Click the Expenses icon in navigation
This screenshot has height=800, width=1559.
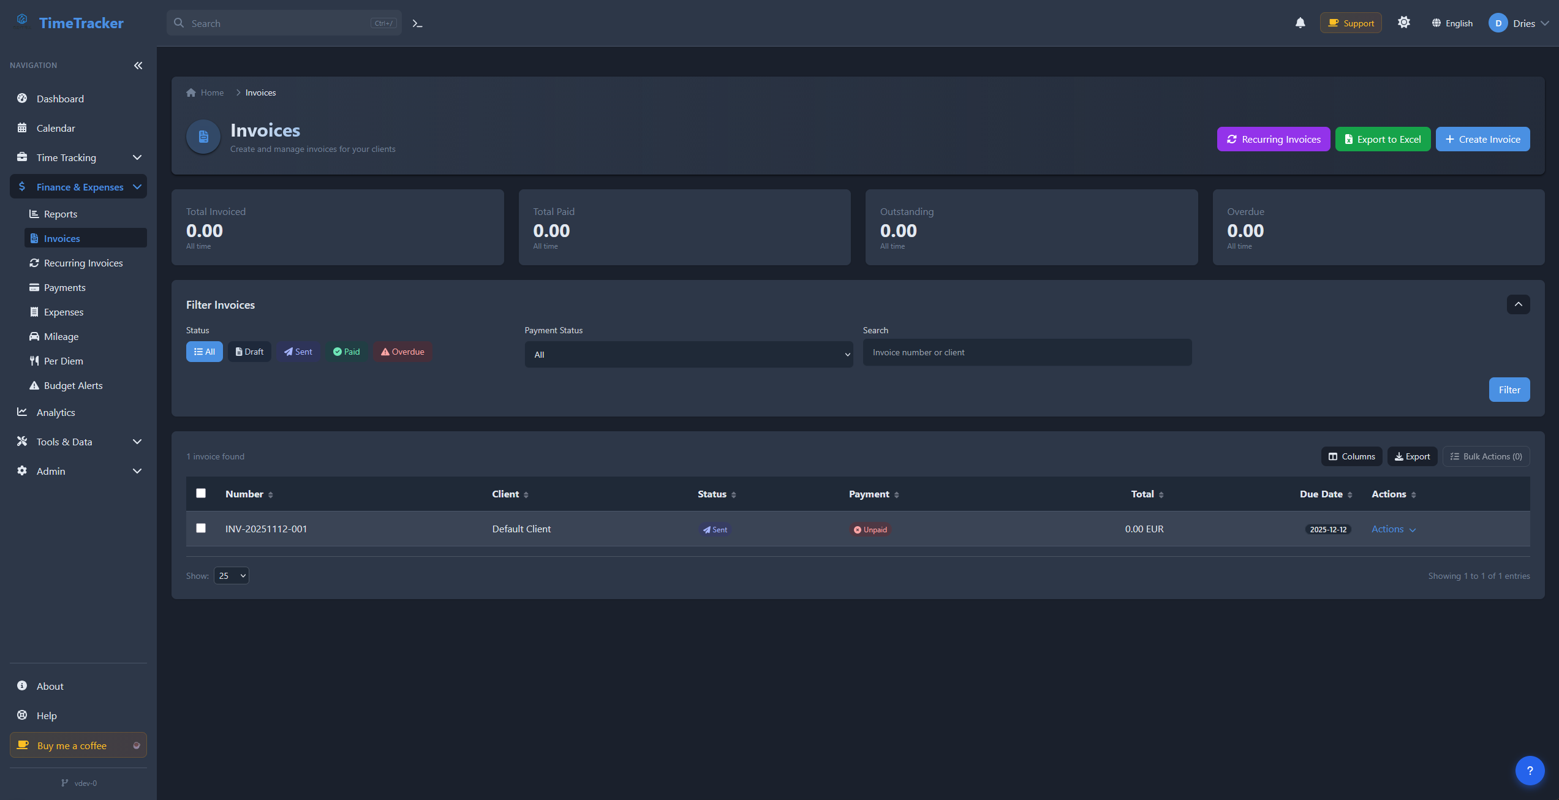point(34,312)
